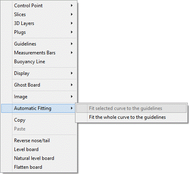Viewport: 189px width, 174px height.
Task: Open the Display submenu
Action: pyautogui.click(x=39, y=73)
